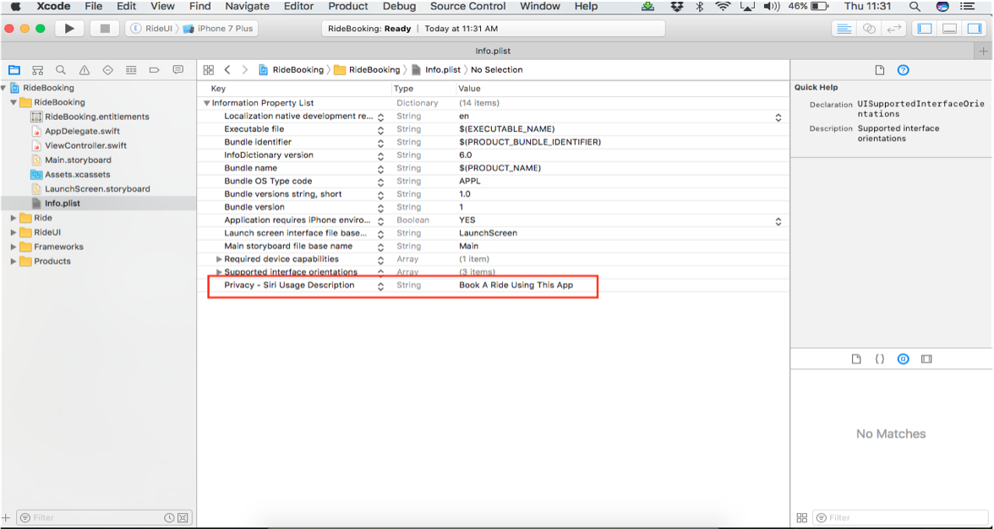
Task: Open the Debug menu
Action: (x=399, y=6)
